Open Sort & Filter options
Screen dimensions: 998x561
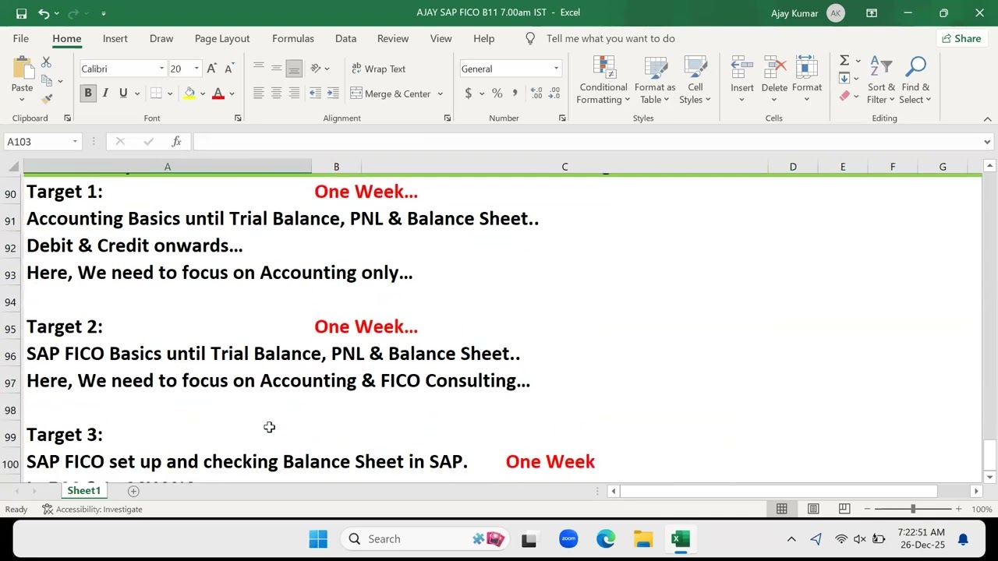(x=882, y=80)
